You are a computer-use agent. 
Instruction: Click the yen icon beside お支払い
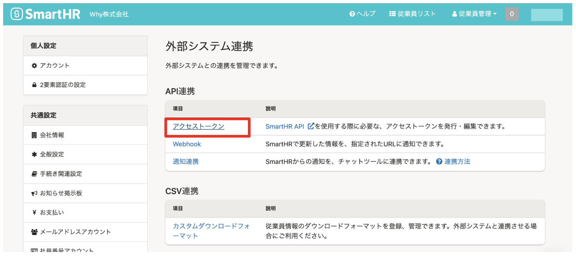tap(34, 213)
